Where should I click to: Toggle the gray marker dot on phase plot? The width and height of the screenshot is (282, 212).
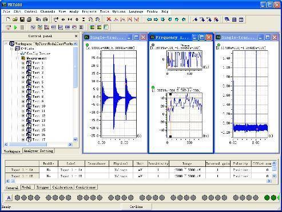[x=153, y=45]
